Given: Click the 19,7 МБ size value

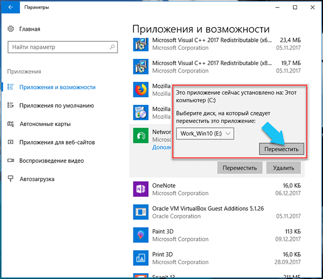Looking at the screenshot, I should click(291, 63).
